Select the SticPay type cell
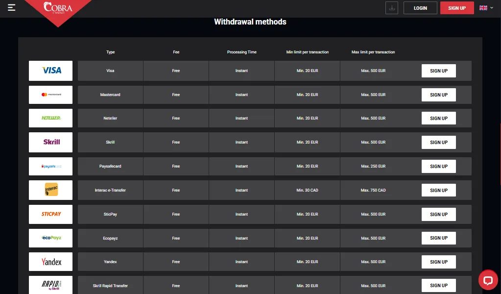Image resolution: width=501 pixels, height=294 pixels. (110, 214)
